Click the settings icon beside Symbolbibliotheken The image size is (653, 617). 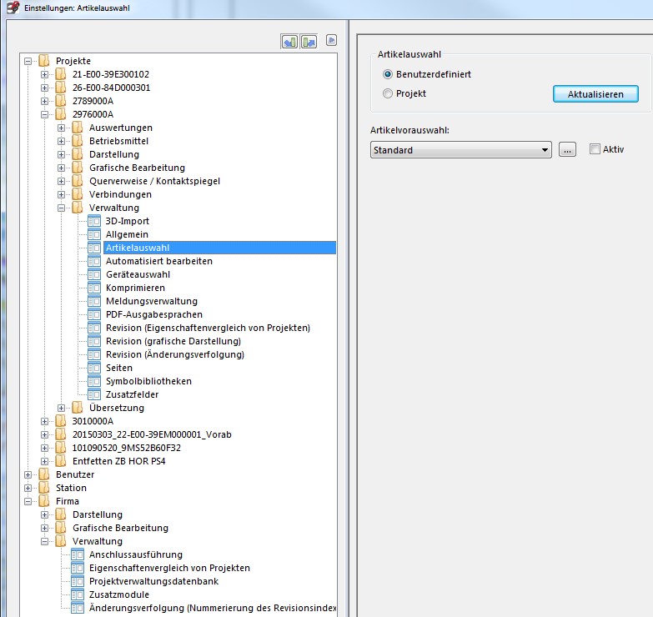click(x=94, y=381)
